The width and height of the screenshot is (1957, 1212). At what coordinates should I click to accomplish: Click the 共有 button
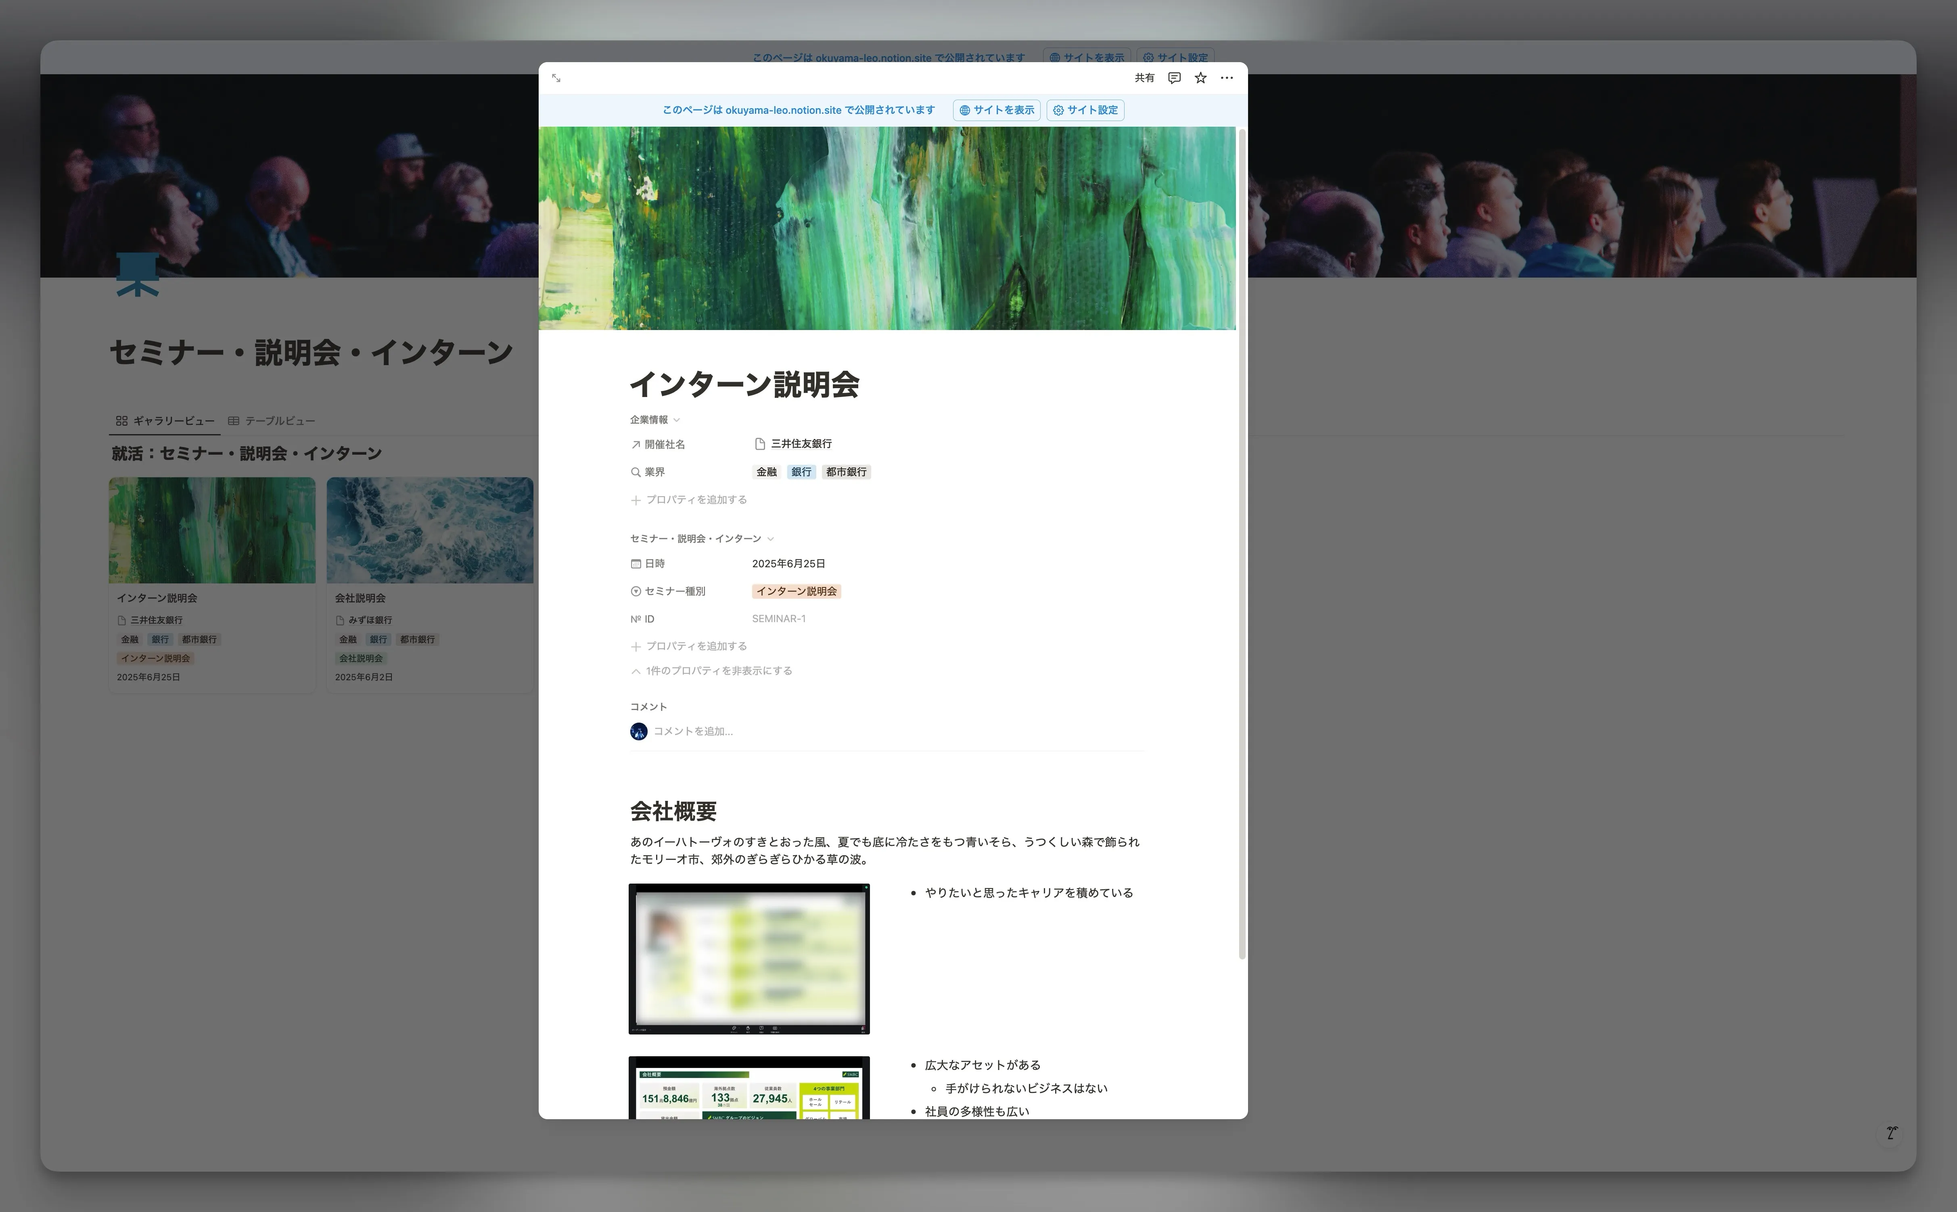1144,78
